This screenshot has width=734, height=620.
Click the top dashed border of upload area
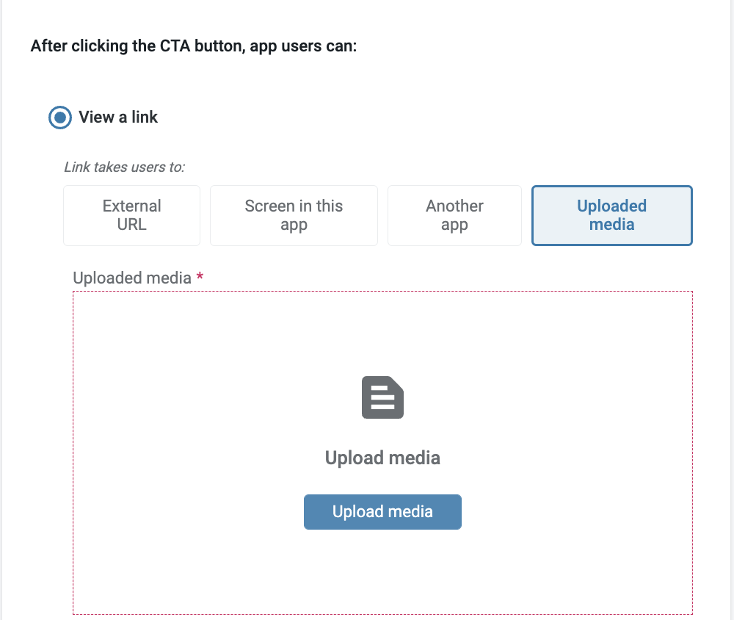click(382, 292)
